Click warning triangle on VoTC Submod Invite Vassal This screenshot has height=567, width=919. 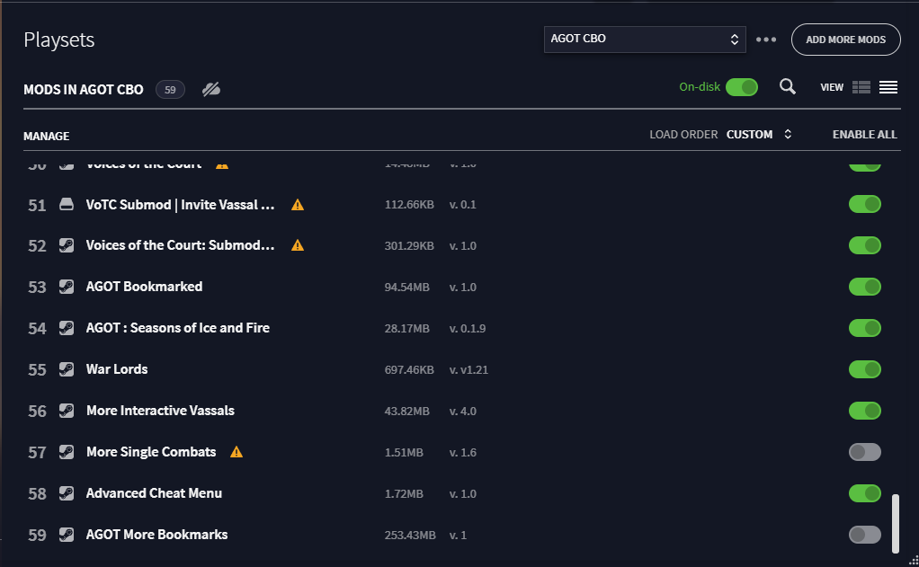point(298,204)
